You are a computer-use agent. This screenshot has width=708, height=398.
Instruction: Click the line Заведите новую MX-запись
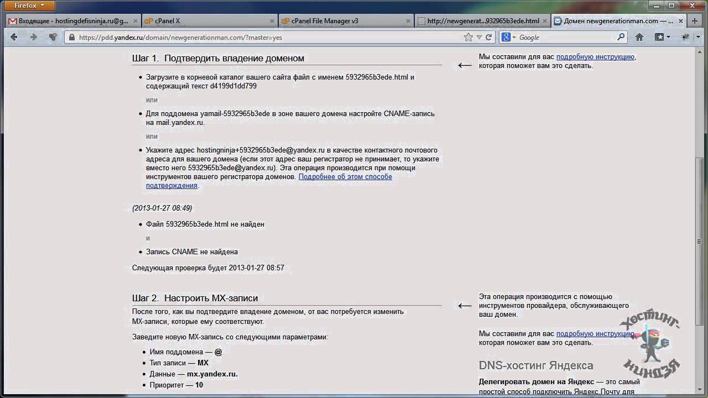tap(230, 337)
